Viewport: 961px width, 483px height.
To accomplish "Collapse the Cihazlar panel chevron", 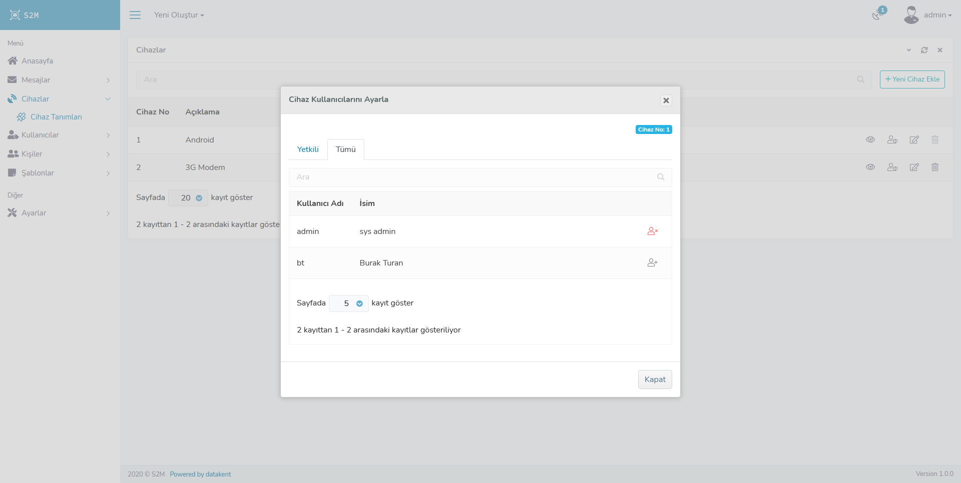I will pyautogui.click(x=909, y=50).
